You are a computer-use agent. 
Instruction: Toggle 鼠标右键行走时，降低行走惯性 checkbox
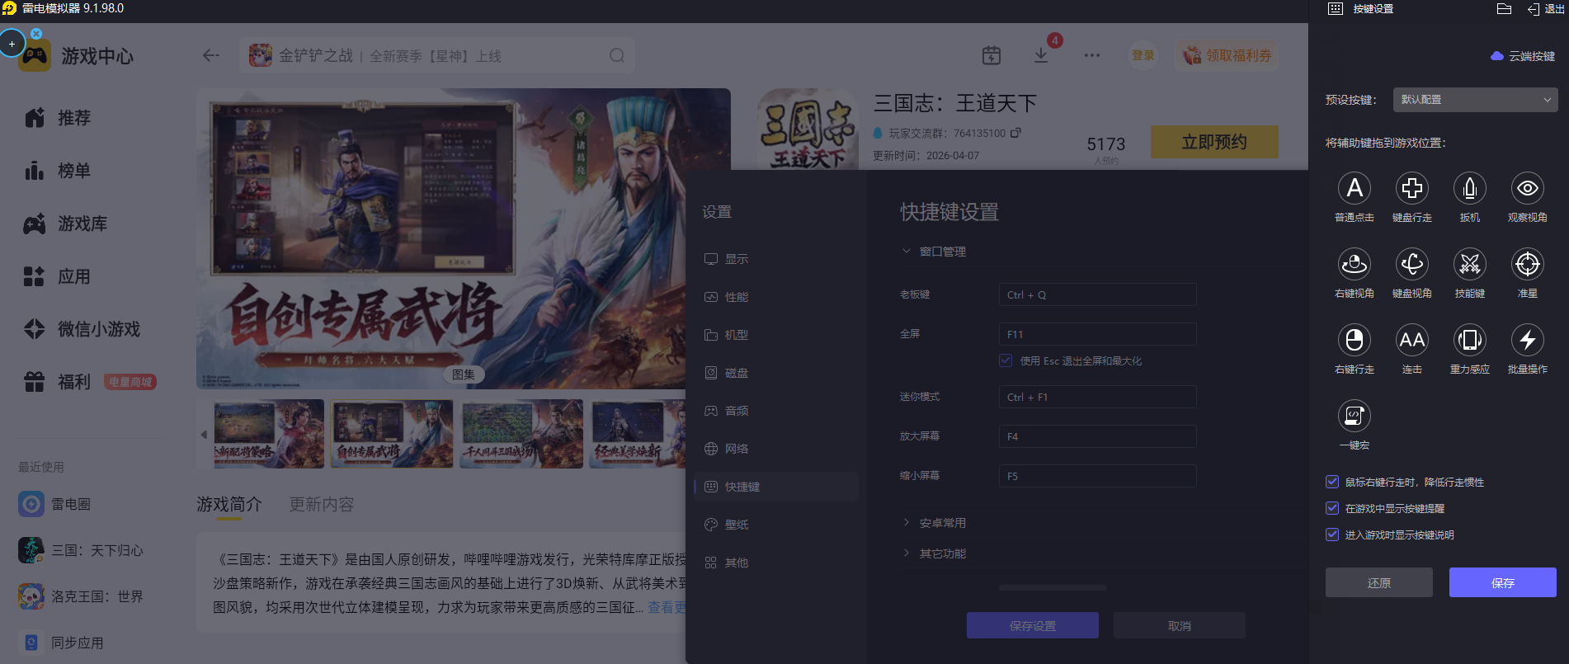[x=1332, y=482]
